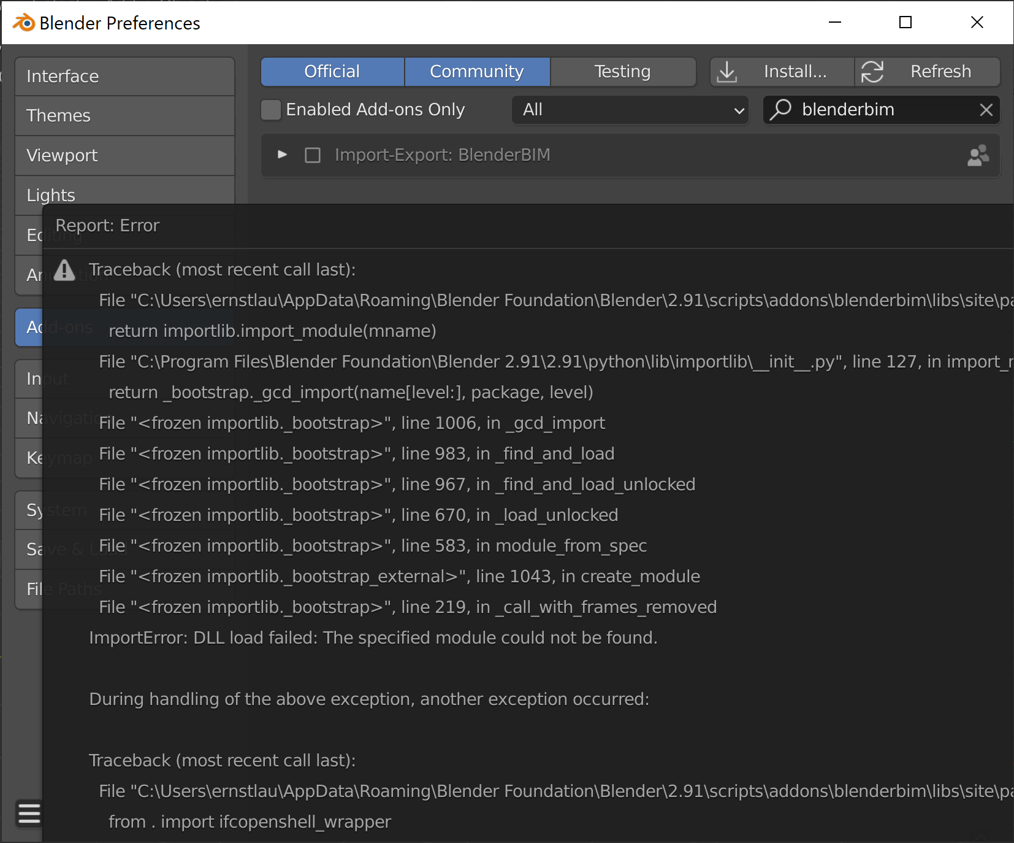Switch to the Official add-ons tab
1014x843 pixels.
[332, 71]
